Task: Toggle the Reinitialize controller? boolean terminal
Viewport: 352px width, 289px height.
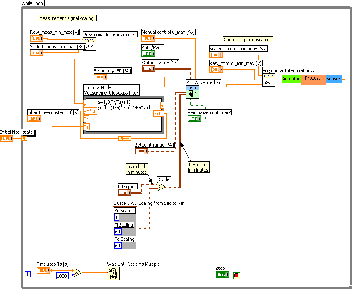Action: [x=194, y=119]
